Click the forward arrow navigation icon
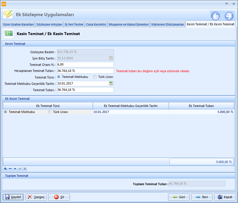Screen dimensions: 238x203 click(x=229, y=16)
